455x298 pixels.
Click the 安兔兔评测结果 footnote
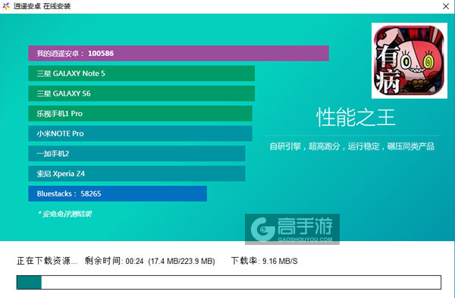[64, 214]
